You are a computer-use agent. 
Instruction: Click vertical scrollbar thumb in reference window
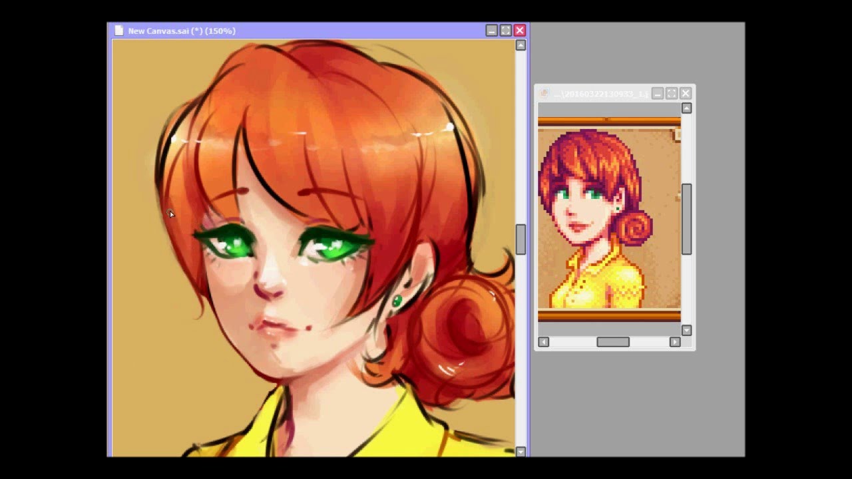pyautogui.click(x=686, y=220)
